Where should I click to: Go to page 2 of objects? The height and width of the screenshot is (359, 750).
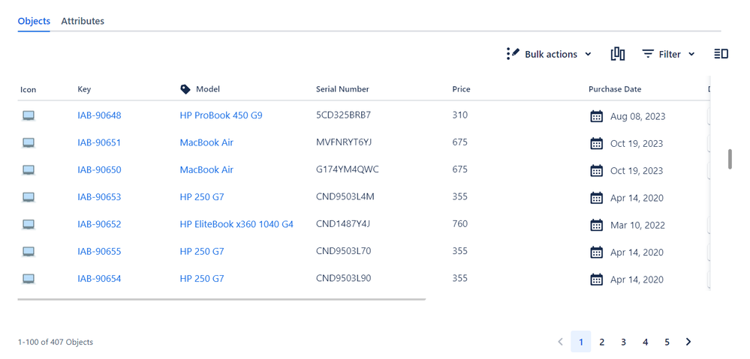601,342
